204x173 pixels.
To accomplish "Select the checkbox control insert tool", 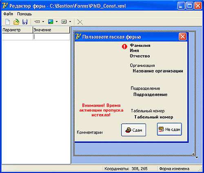I will (64, 22).
